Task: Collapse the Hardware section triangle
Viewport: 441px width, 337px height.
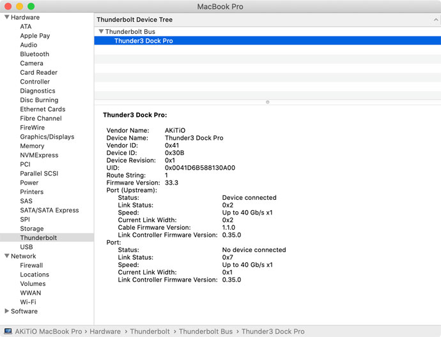Action: pyautogui.click(x=7, y=18)
